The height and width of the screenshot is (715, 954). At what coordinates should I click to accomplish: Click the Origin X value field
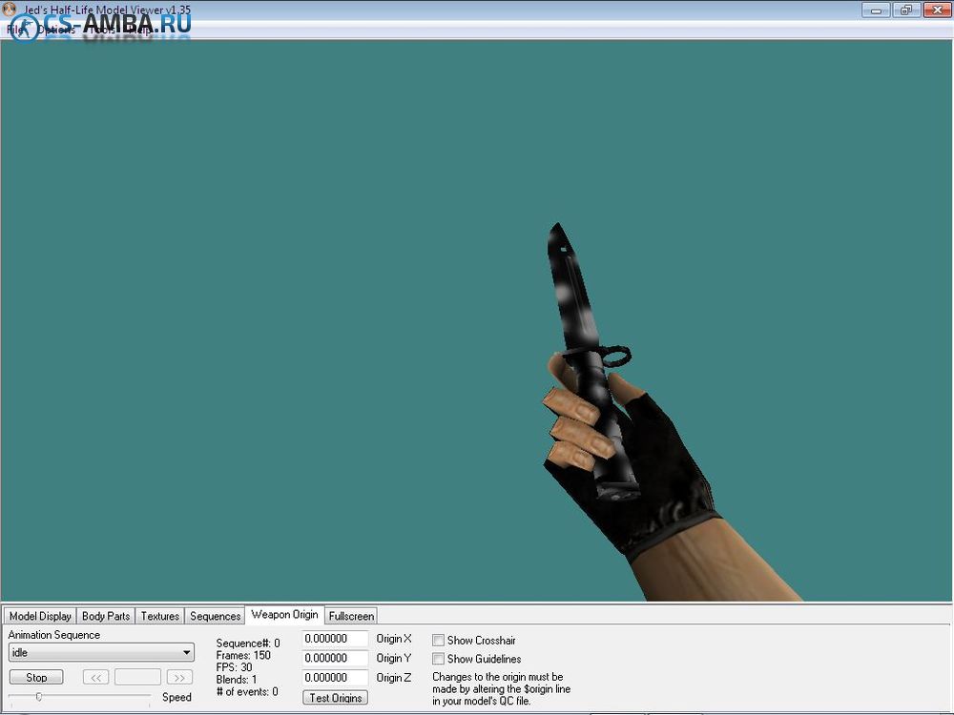[x=335, y=639]
